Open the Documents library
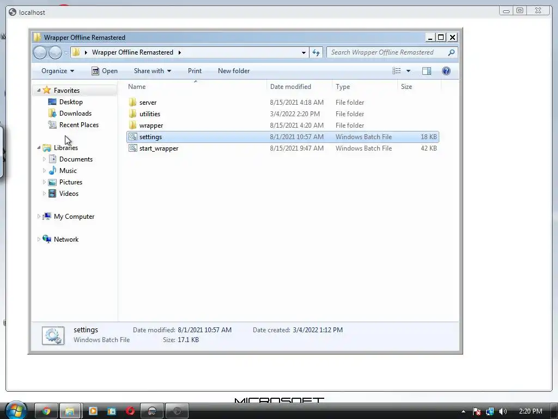This screenshot has width=558, height=419. tap(76, 159)
